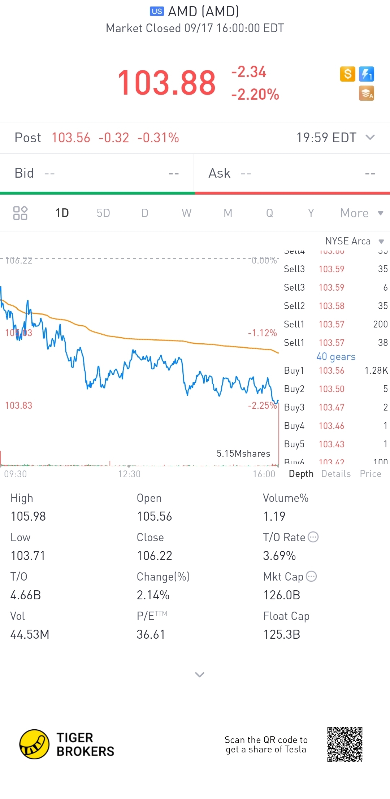Tap the Buy1 103.56 order book row

coord(336,370)
